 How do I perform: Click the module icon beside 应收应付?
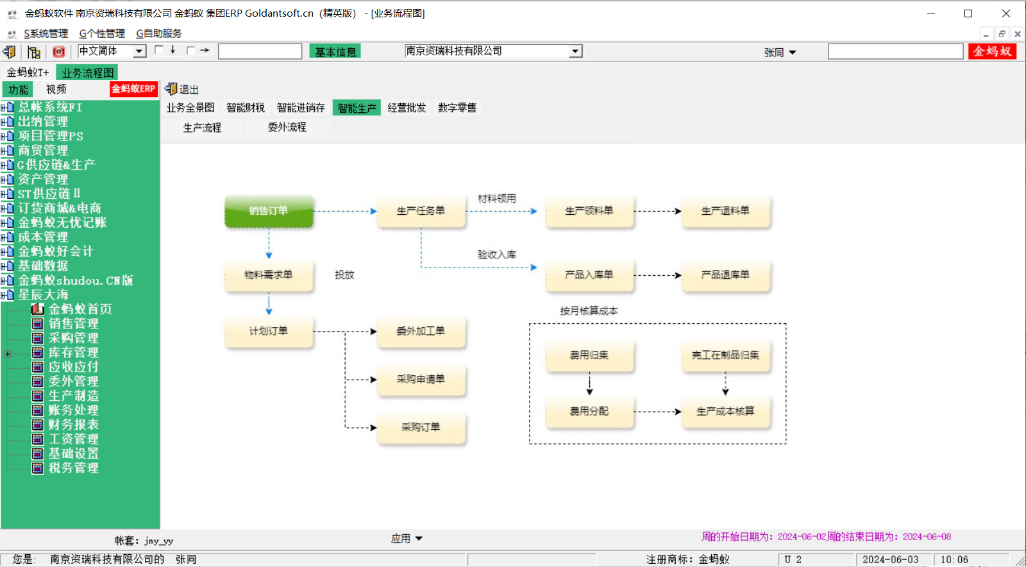(x=38, y=367)
